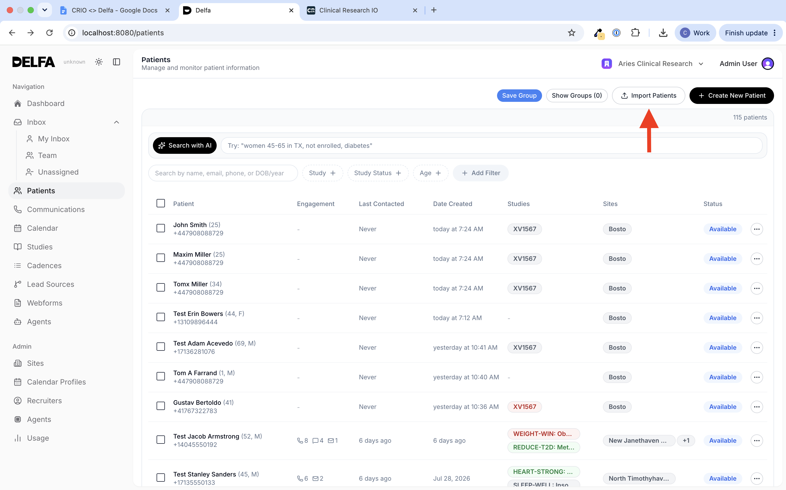786x490 pixels.
Task: Select all patients with the header checkbox
Action: pyautogui.click(x=160, y=203)
